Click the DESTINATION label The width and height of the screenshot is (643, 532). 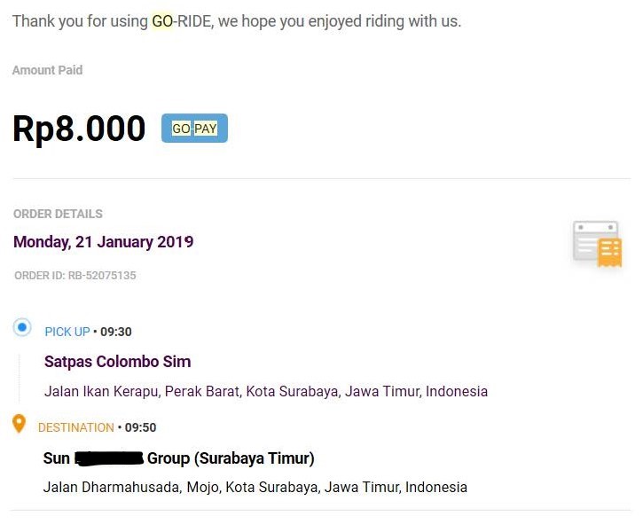(x=76, y=427)
